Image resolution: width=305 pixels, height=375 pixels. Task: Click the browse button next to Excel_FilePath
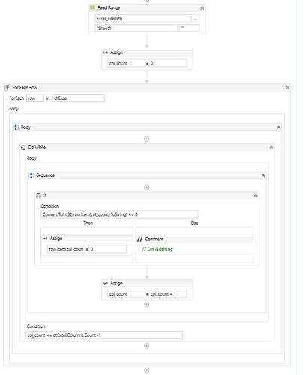coord(196,19)
